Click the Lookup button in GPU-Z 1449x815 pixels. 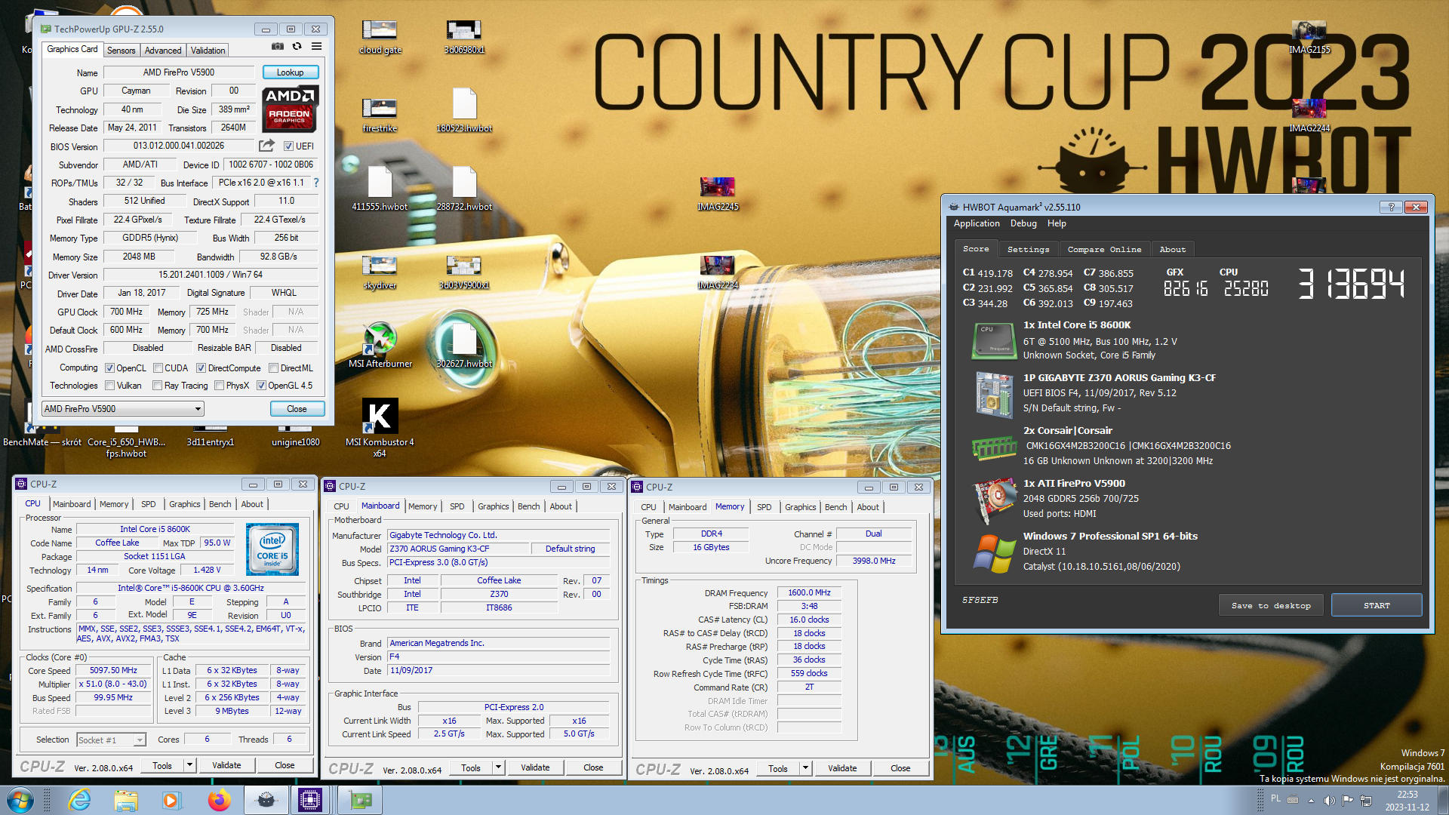pyautogui.click(x=291, y=72)
